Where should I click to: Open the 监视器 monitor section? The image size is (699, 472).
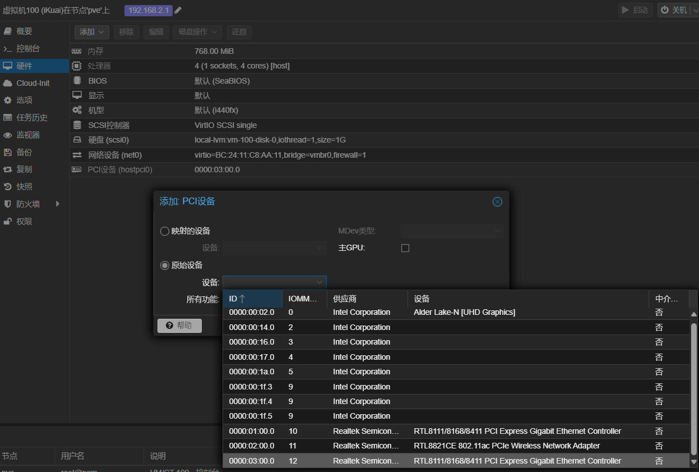pyautogui.click(x=28, y=135)
